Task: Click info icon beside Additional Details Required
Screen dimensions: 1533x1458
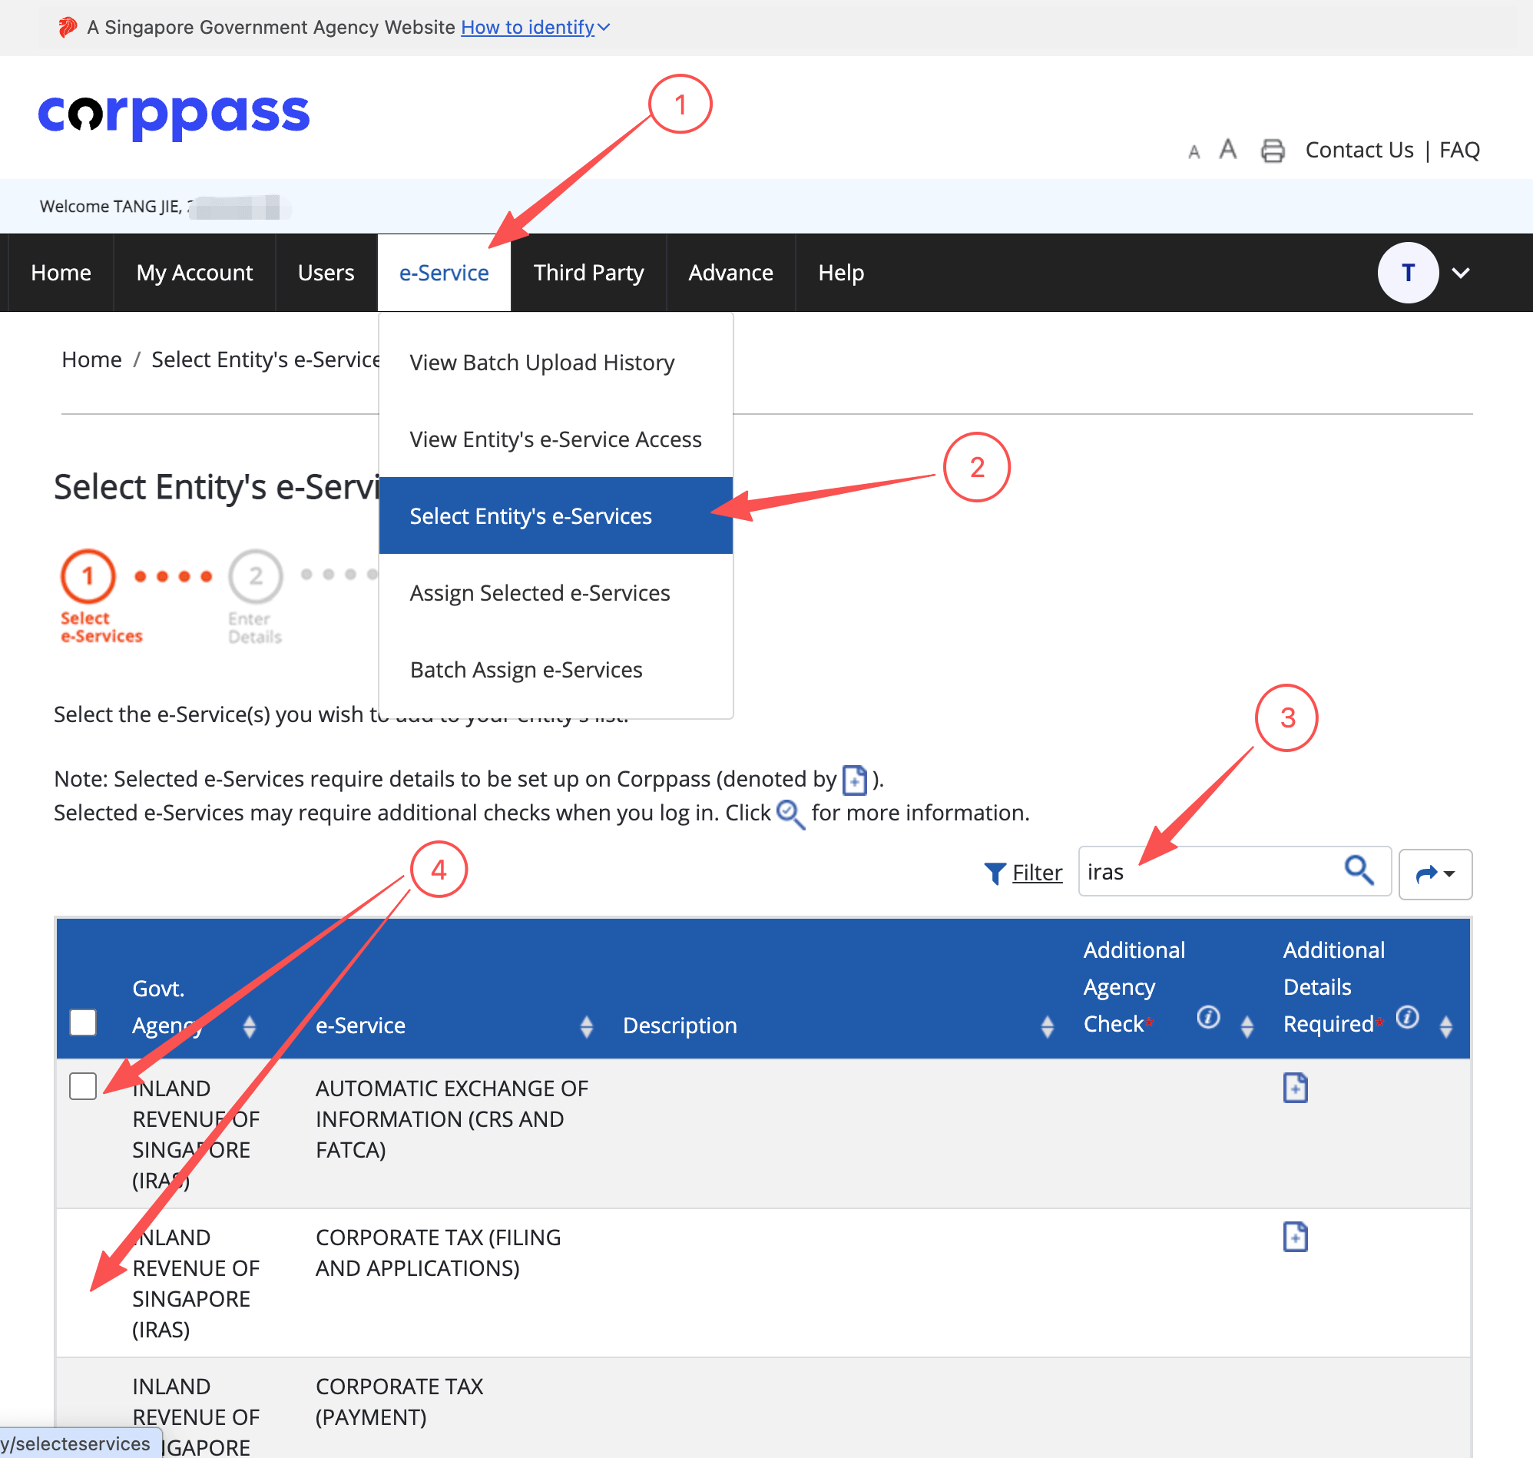Action: coord(1406,1016)
